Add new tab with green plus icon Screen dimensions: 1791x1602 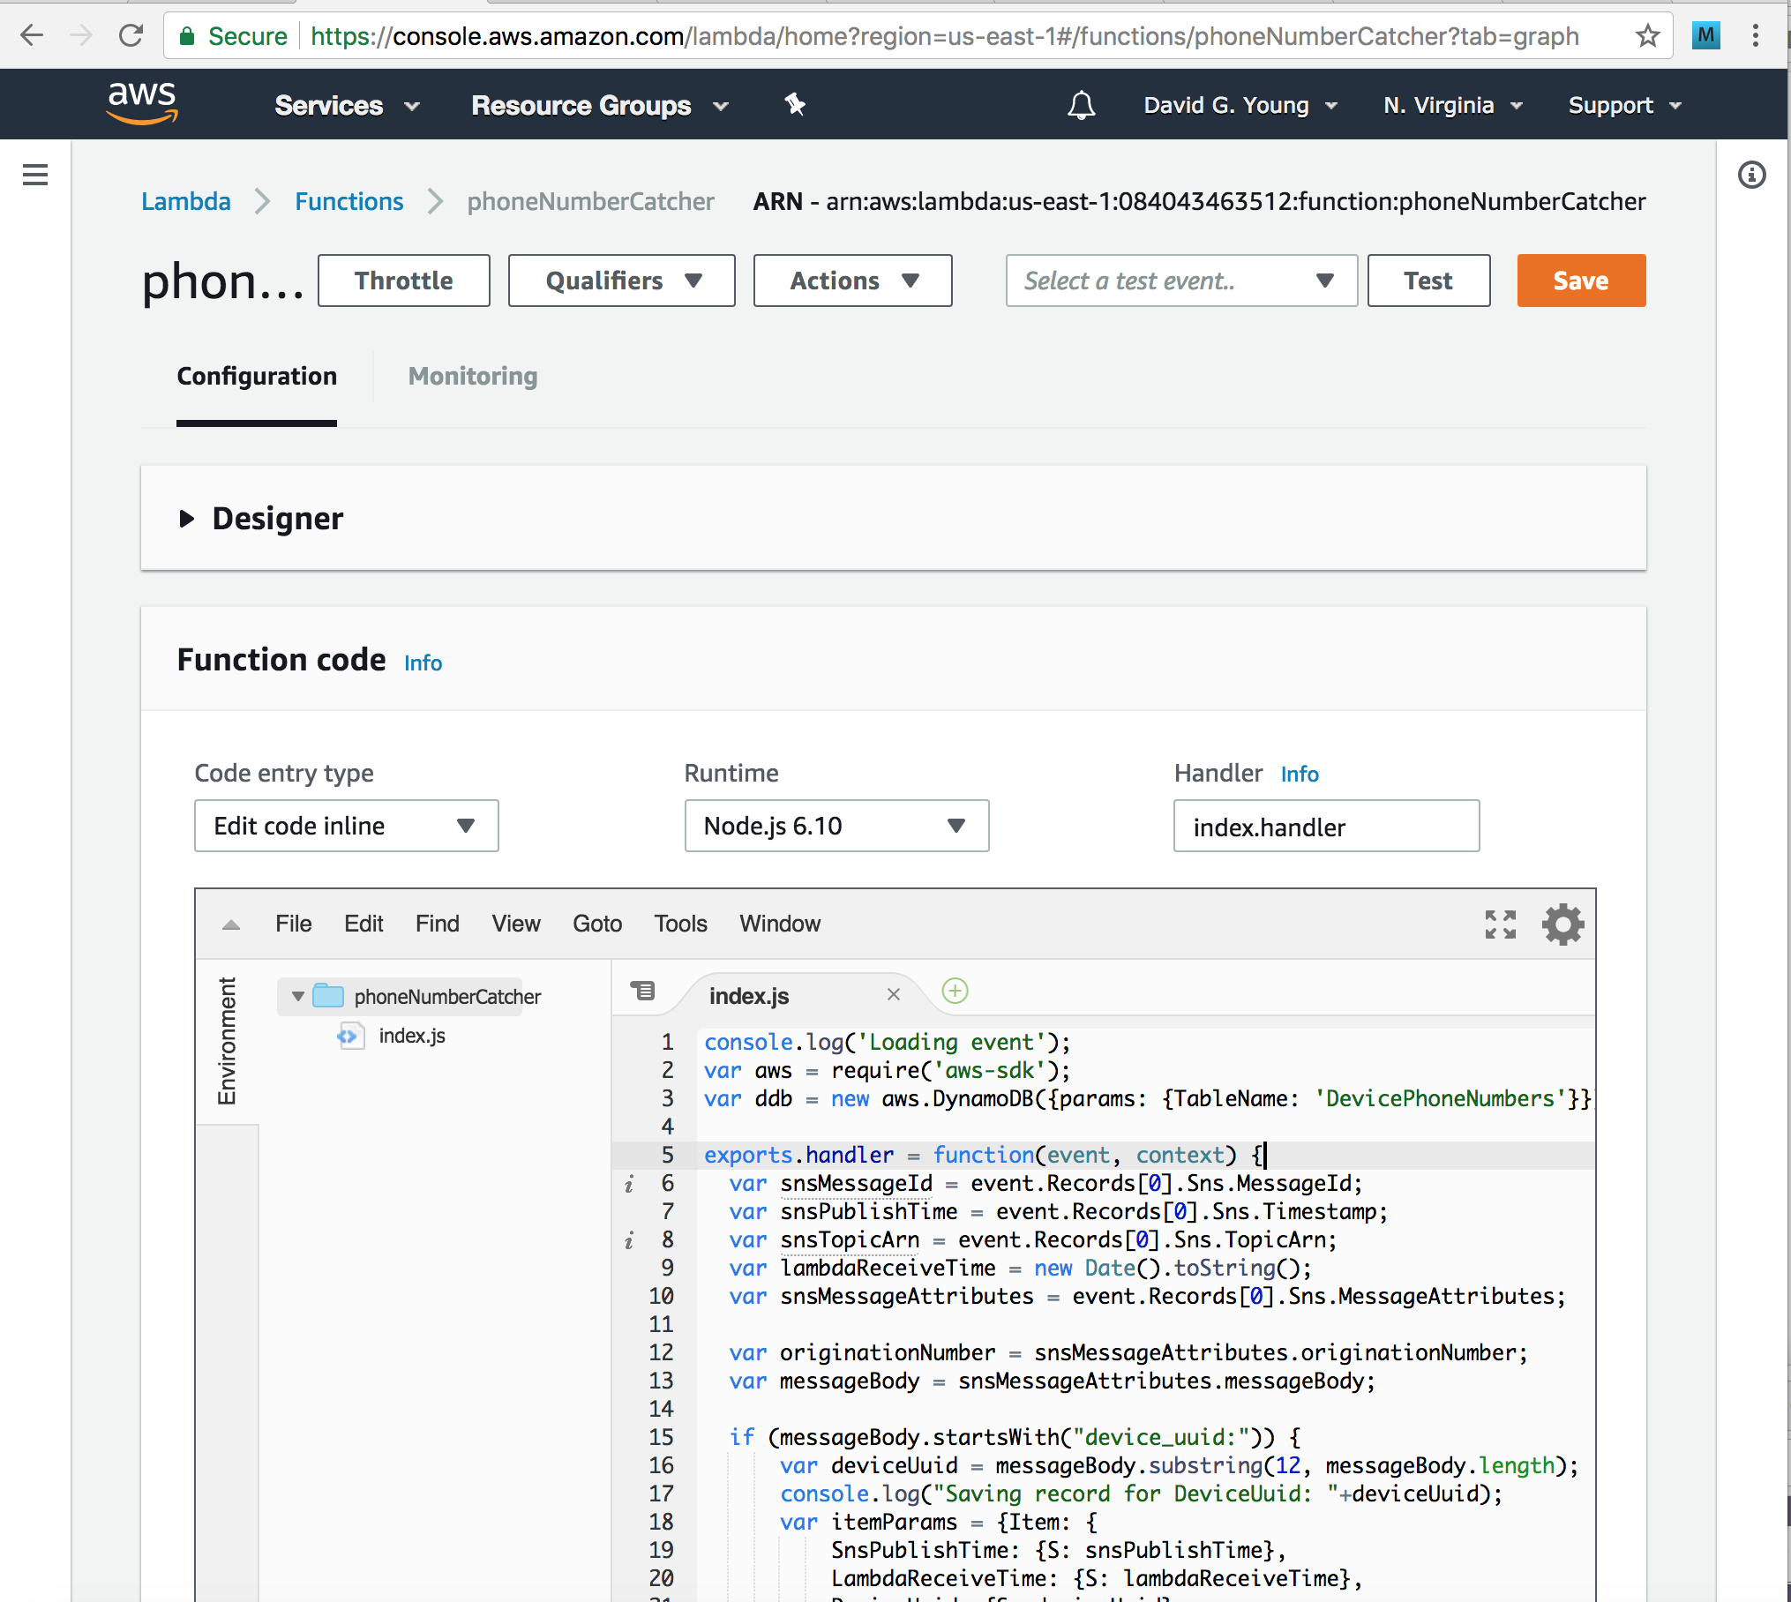(x=955, y=991)
